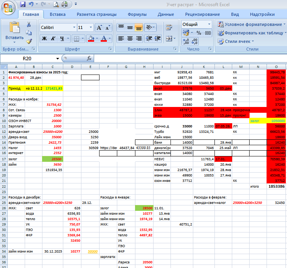Toggle italic formatting (К)
The height and width of the screenshot is (268, 287).
point(54,39)
